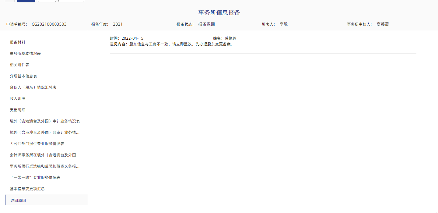Select 境外非审计业务情况表 sidebar entry
The width and height of the screenshot is (438, 213).
(x=45, y=133)
